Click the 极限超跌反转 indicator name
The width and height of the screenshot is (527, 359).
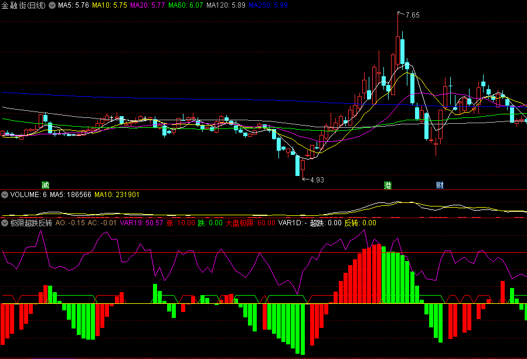[x=31, y=223]
